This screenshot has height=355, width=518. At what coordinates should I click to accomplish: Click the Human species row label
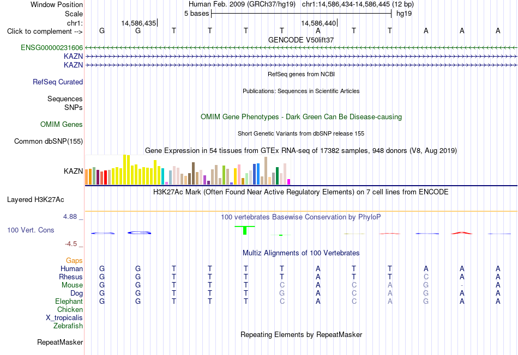[x=71, y=268]
